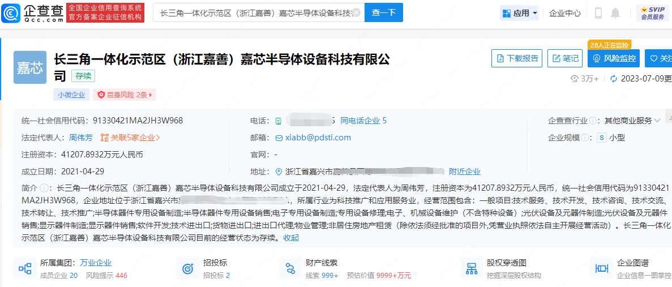
Task: Expand 自身风险 2条 tag
Action: pyautogui.click(x=125, y=95)
